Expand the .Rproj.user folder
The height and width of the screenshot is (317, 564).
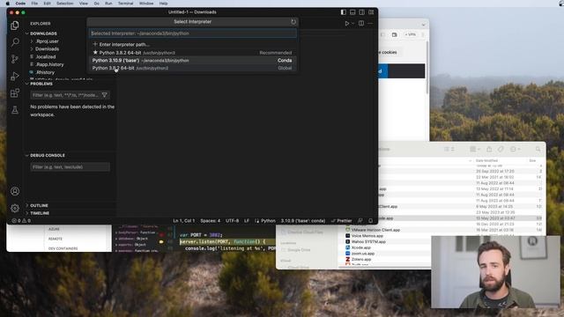47,41
